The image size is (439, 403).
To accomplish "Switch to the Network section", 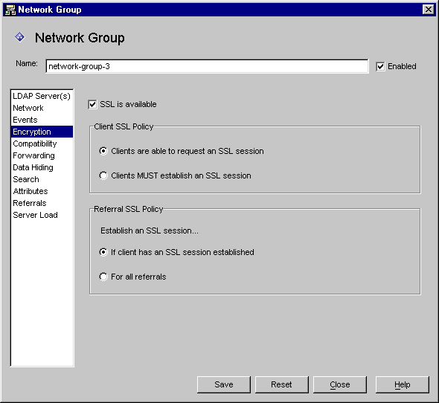I will pyautogui.click(x=42, y=108).
